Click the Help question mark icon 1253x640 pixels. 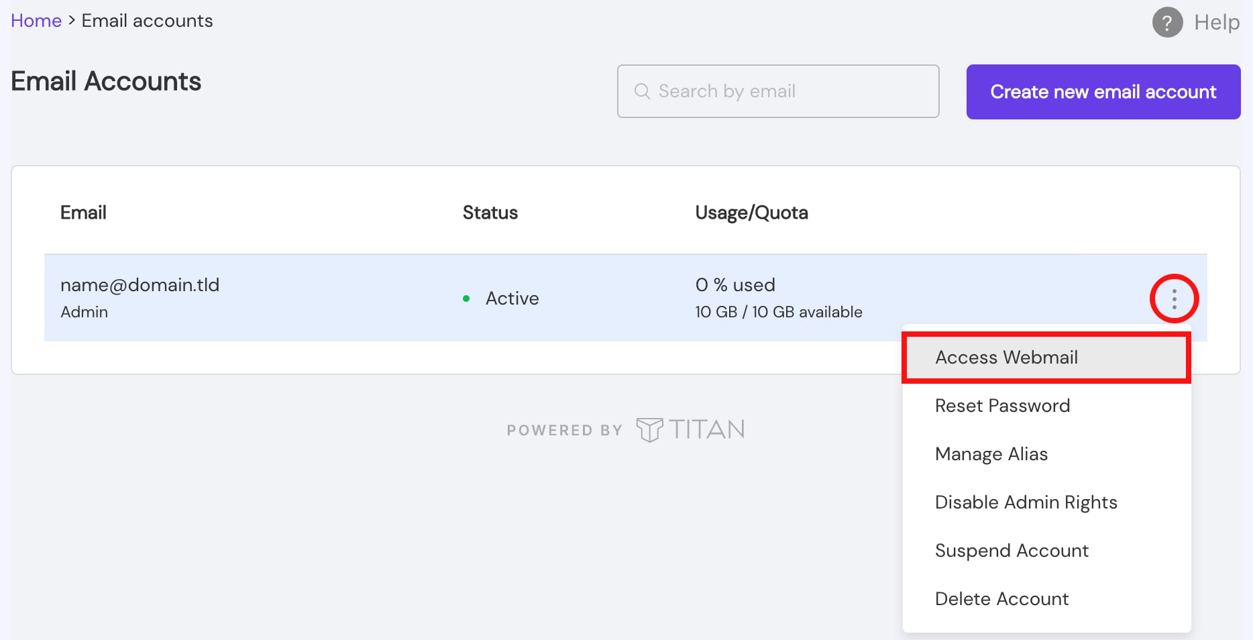tap(1167, 23)
